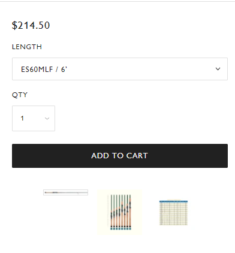Click the LENGTH field label
The height and width of the screenshot is (253, 235).
click(x=27, y=47)
